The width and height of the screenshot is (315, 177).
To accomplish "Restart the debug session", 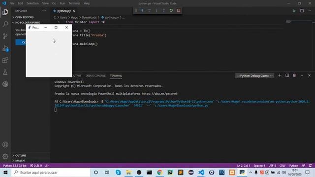I will coord(171,10).
